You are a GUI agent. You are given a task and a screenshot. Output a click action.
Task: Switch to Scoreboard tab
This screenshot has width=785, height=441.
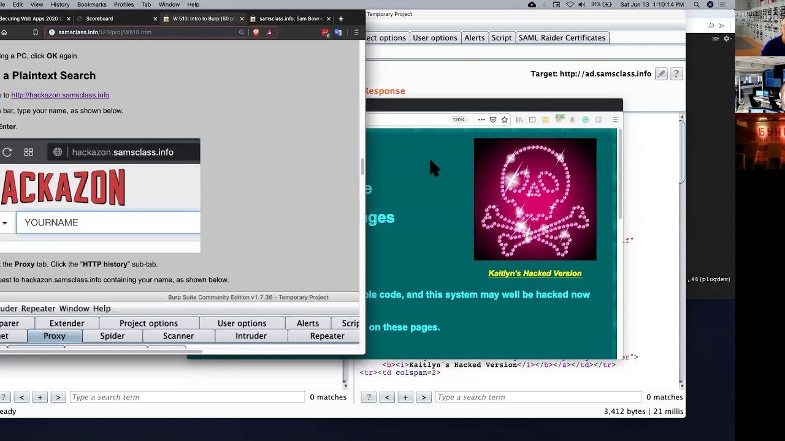pyautogui.click(x=113, y=19)
